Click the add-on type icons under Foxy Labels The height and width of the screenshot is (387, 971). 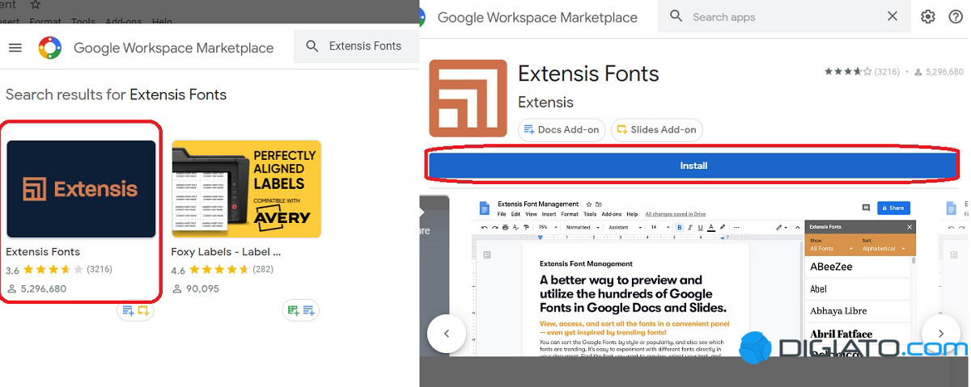[300, 310]
